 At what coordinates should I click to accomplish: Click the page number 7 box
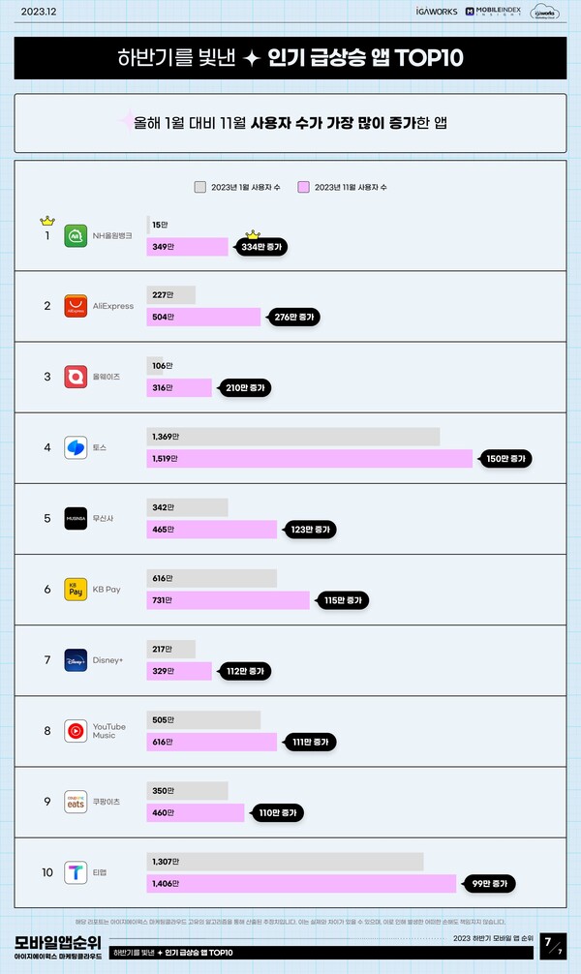coord(553,946)
